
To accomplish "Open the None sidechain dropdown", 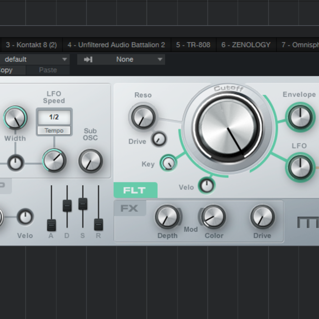I will click(x=121, y=60).
